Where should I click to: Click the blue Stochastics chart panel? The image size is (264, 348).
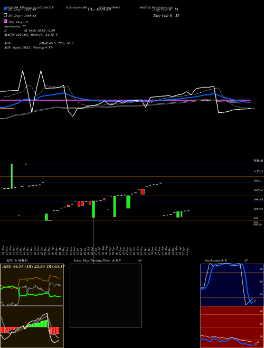[232, 285]
